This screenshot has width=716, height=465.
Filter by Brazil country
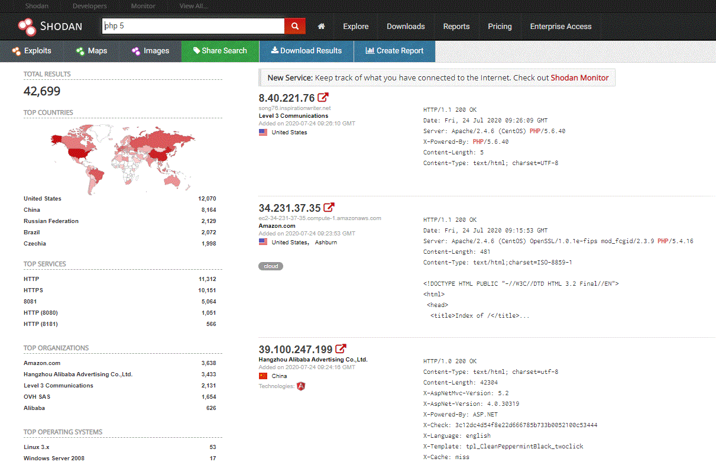(x=32, y=233)
